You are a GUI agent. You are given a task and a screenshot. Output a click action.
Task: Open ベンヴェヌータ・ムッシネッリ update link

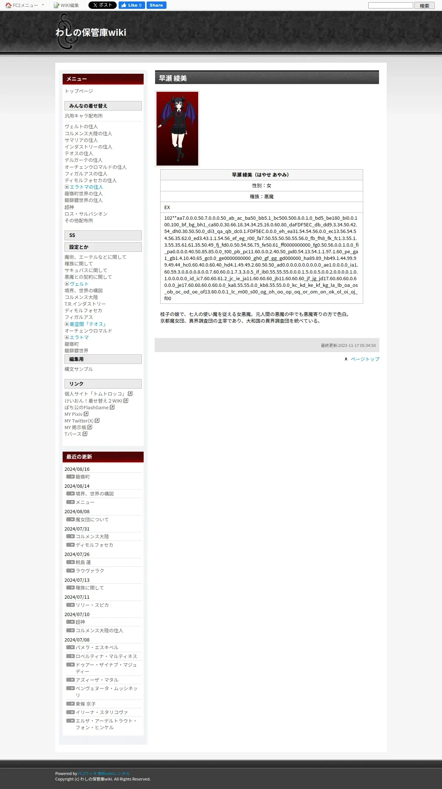click(106, 692)
